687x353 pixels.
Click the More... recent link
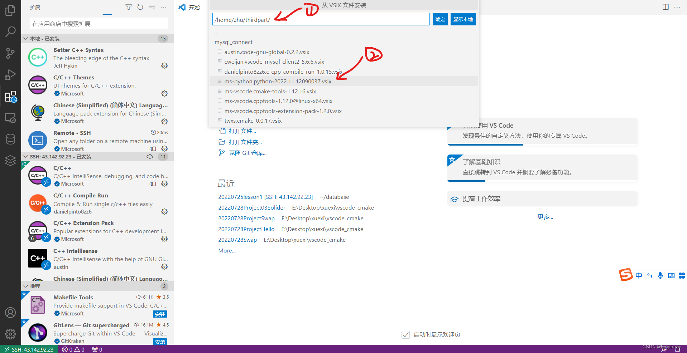227,251
